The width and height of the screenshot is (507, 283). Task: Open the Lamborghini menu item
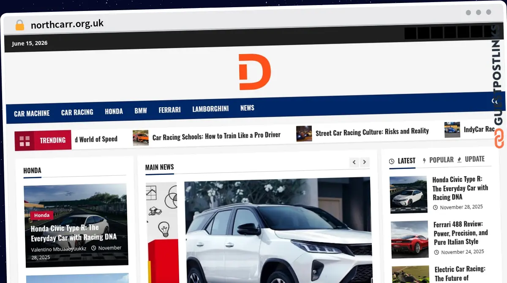pos(210,109)
